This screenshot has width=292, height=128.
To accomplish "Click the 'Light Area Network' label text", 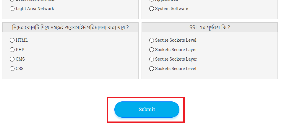I will point(35,9).
